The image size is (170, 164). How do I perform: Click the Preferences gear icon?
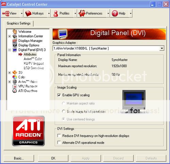point(82,13)
